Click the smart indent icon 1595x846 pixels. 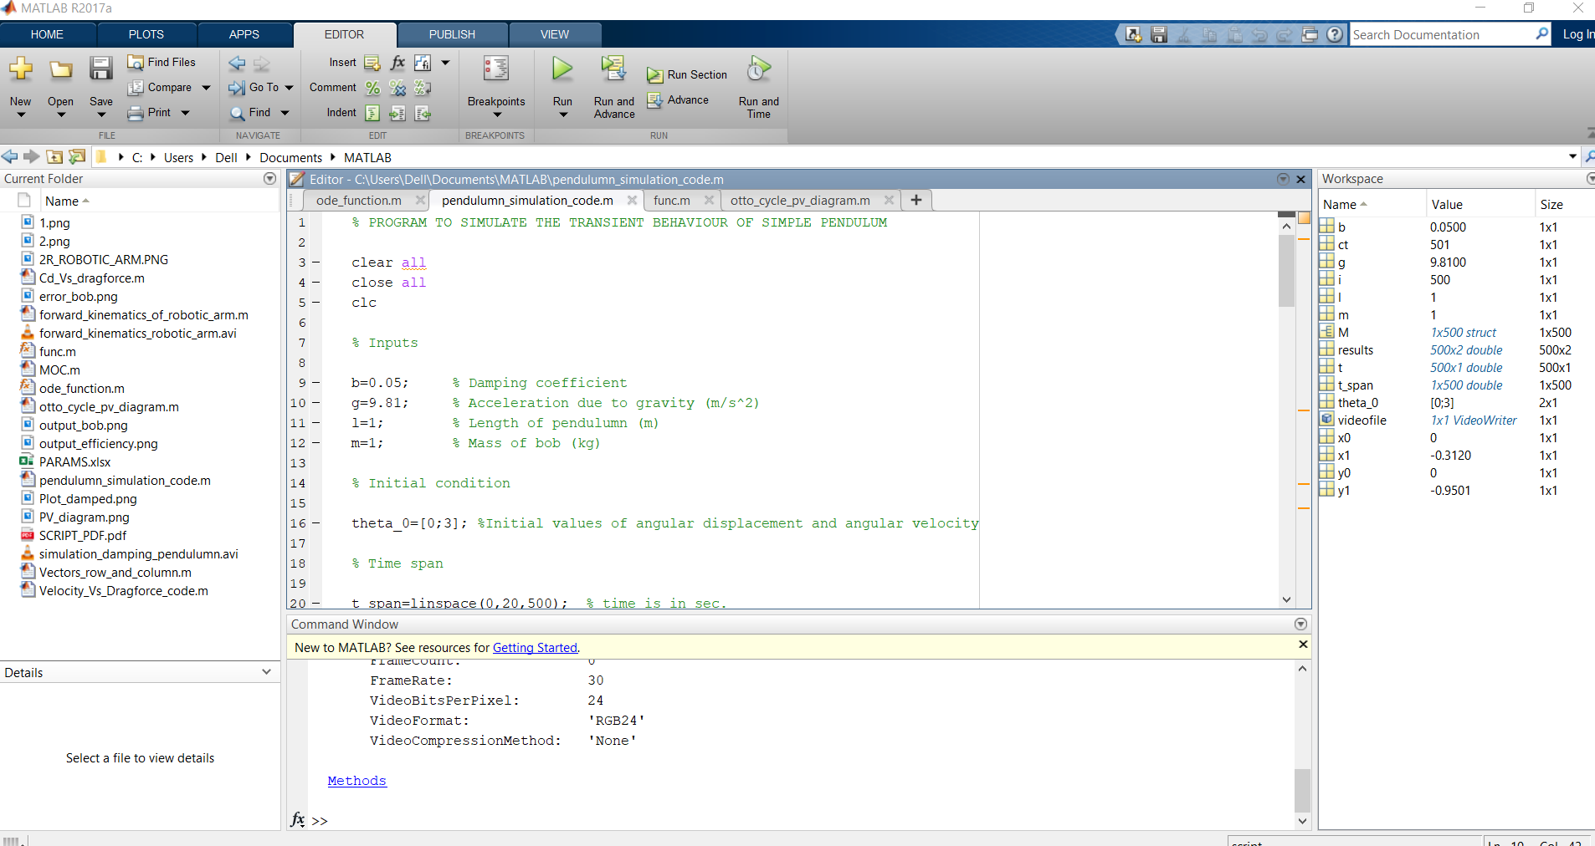373,113
